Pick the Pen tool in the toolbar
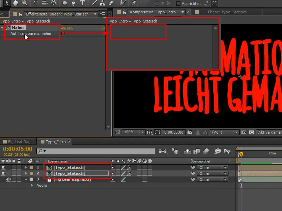The height and width of the screenshot is (211, 282). tap(73, 4)
